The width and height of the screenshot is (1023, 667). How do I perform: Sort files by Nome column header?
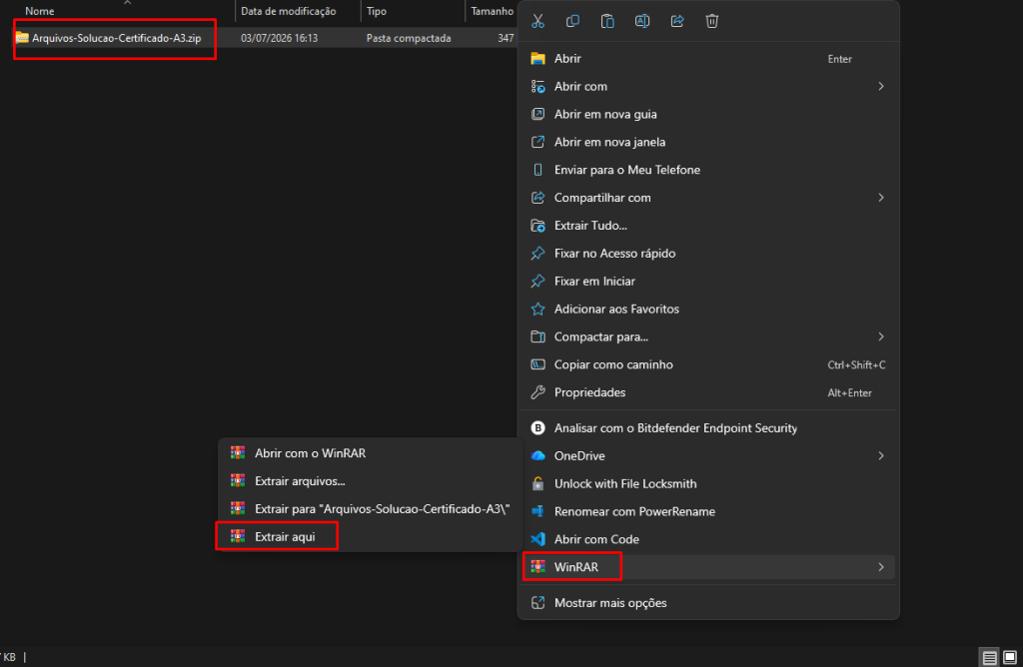point(40,11)
